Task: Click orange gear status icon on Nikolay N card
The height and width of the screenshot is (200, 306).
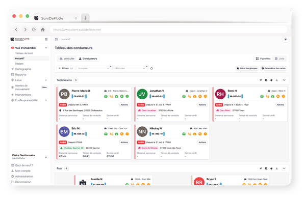Action: coord(206,134)
